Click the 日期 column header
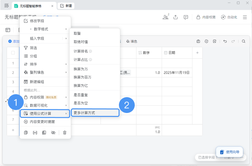The width and height of the screenshot is (252, 166). [x=177, y=53]
